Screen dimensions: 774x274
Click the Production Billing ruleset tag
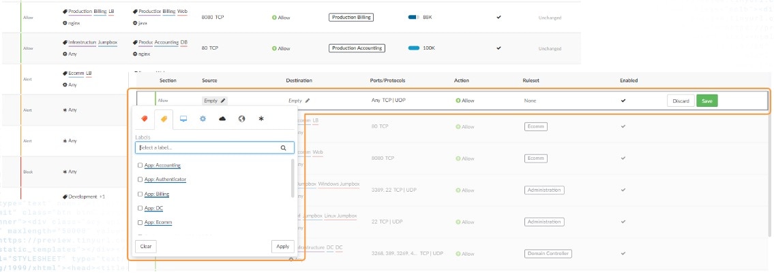pyautogui.click(x=351, y=17)
